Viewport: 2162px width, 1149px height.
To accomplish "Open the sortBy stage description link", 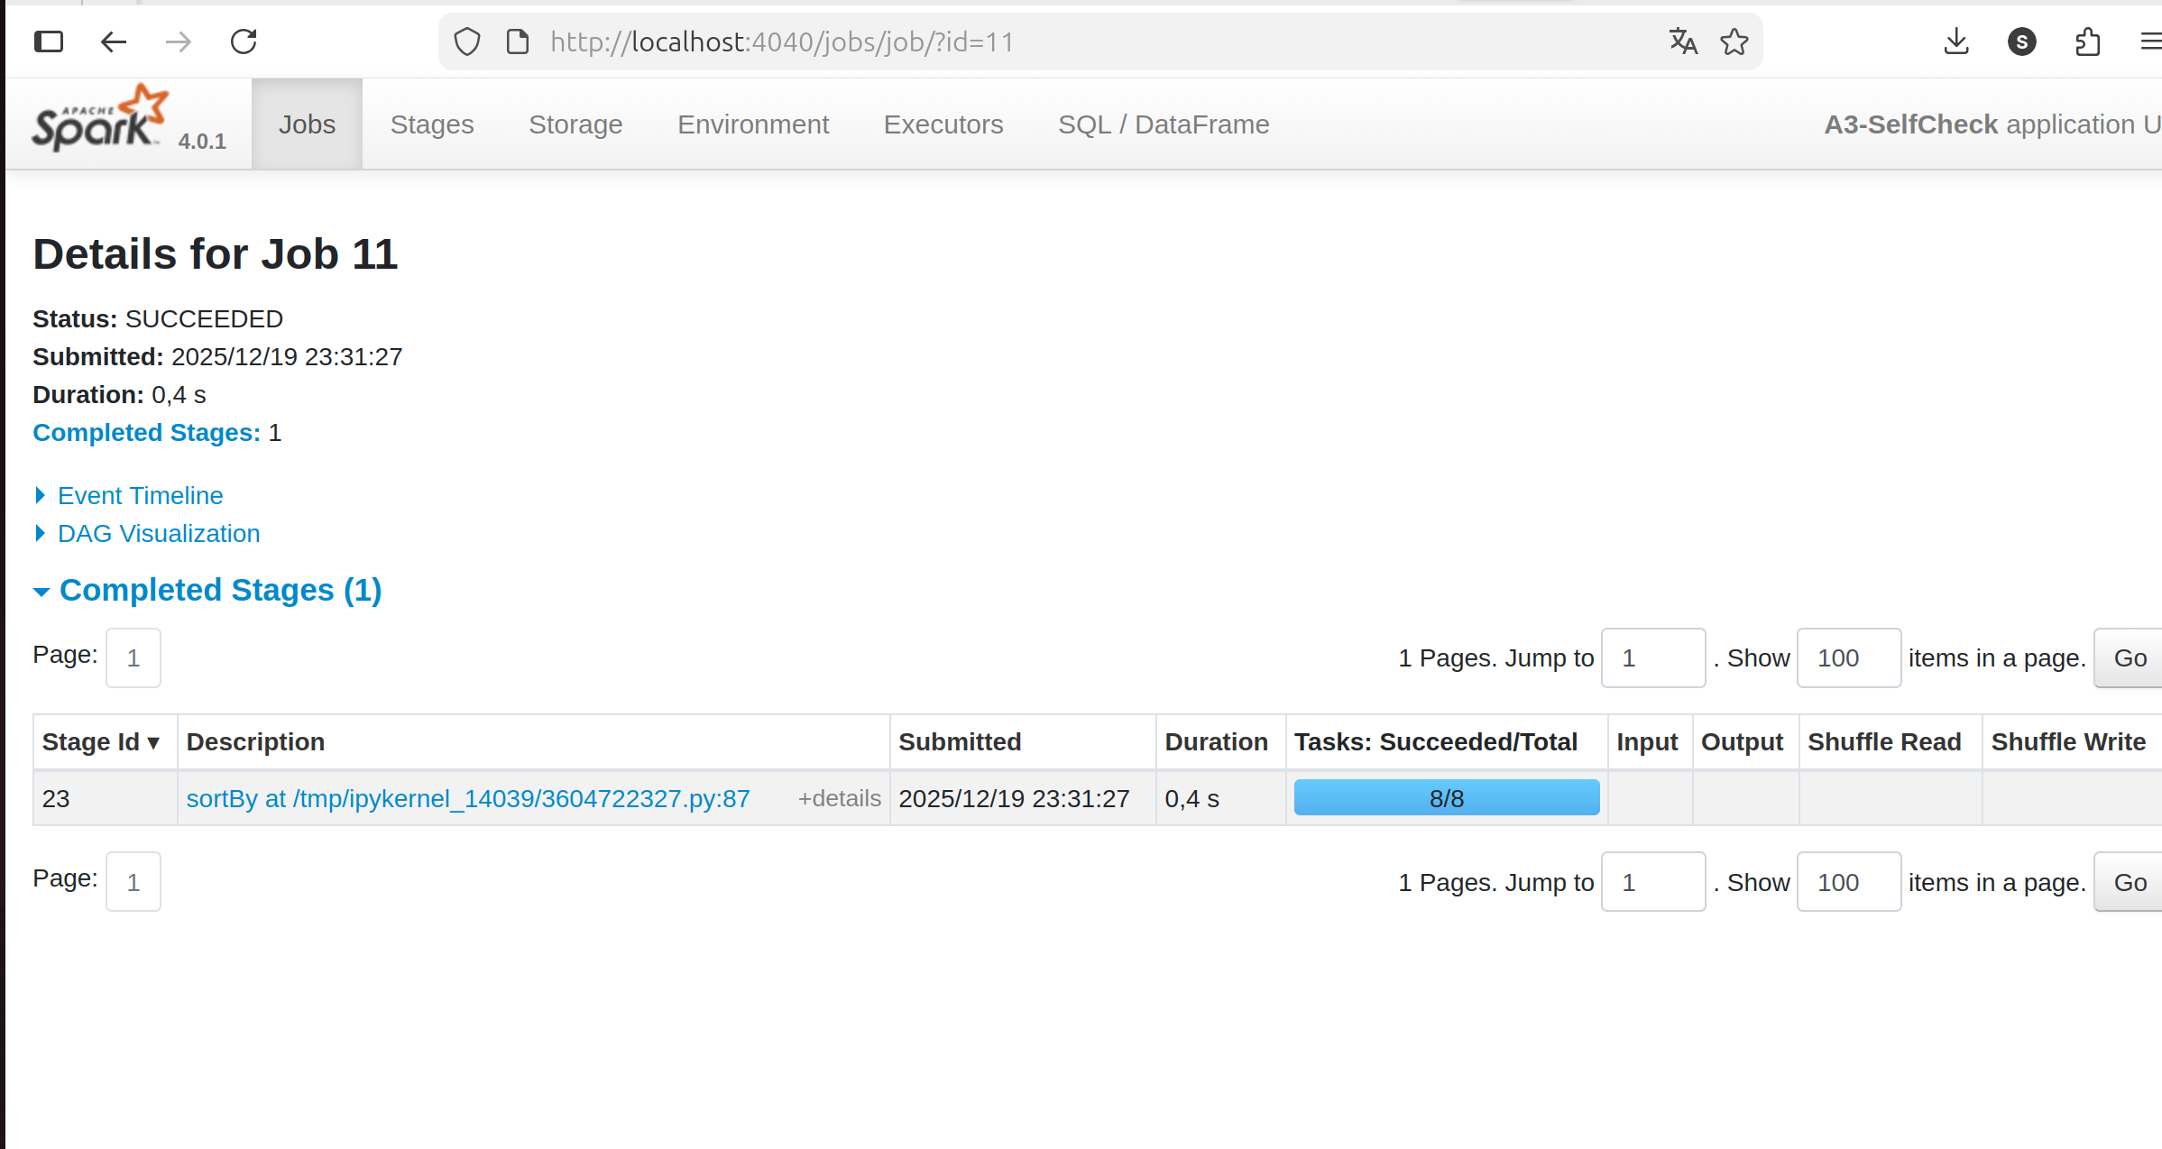I will coord(467,798).
